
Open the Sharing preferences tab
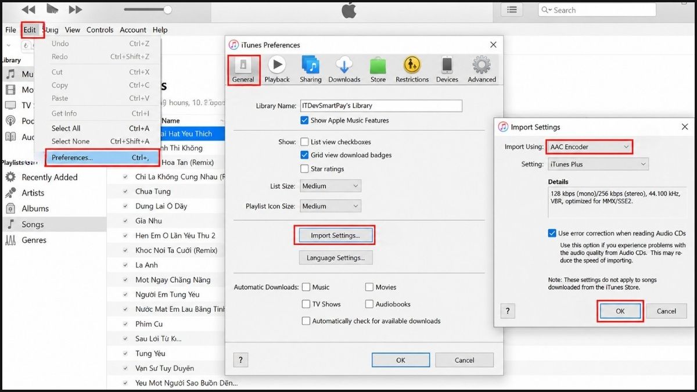click(x=311, y=70)
